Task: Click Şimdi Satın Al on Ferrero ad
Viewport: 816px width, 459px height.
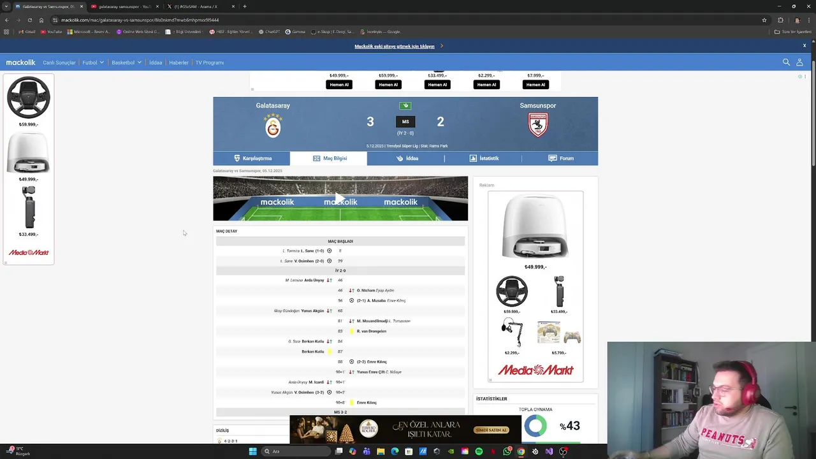Action: coord(491,430)
